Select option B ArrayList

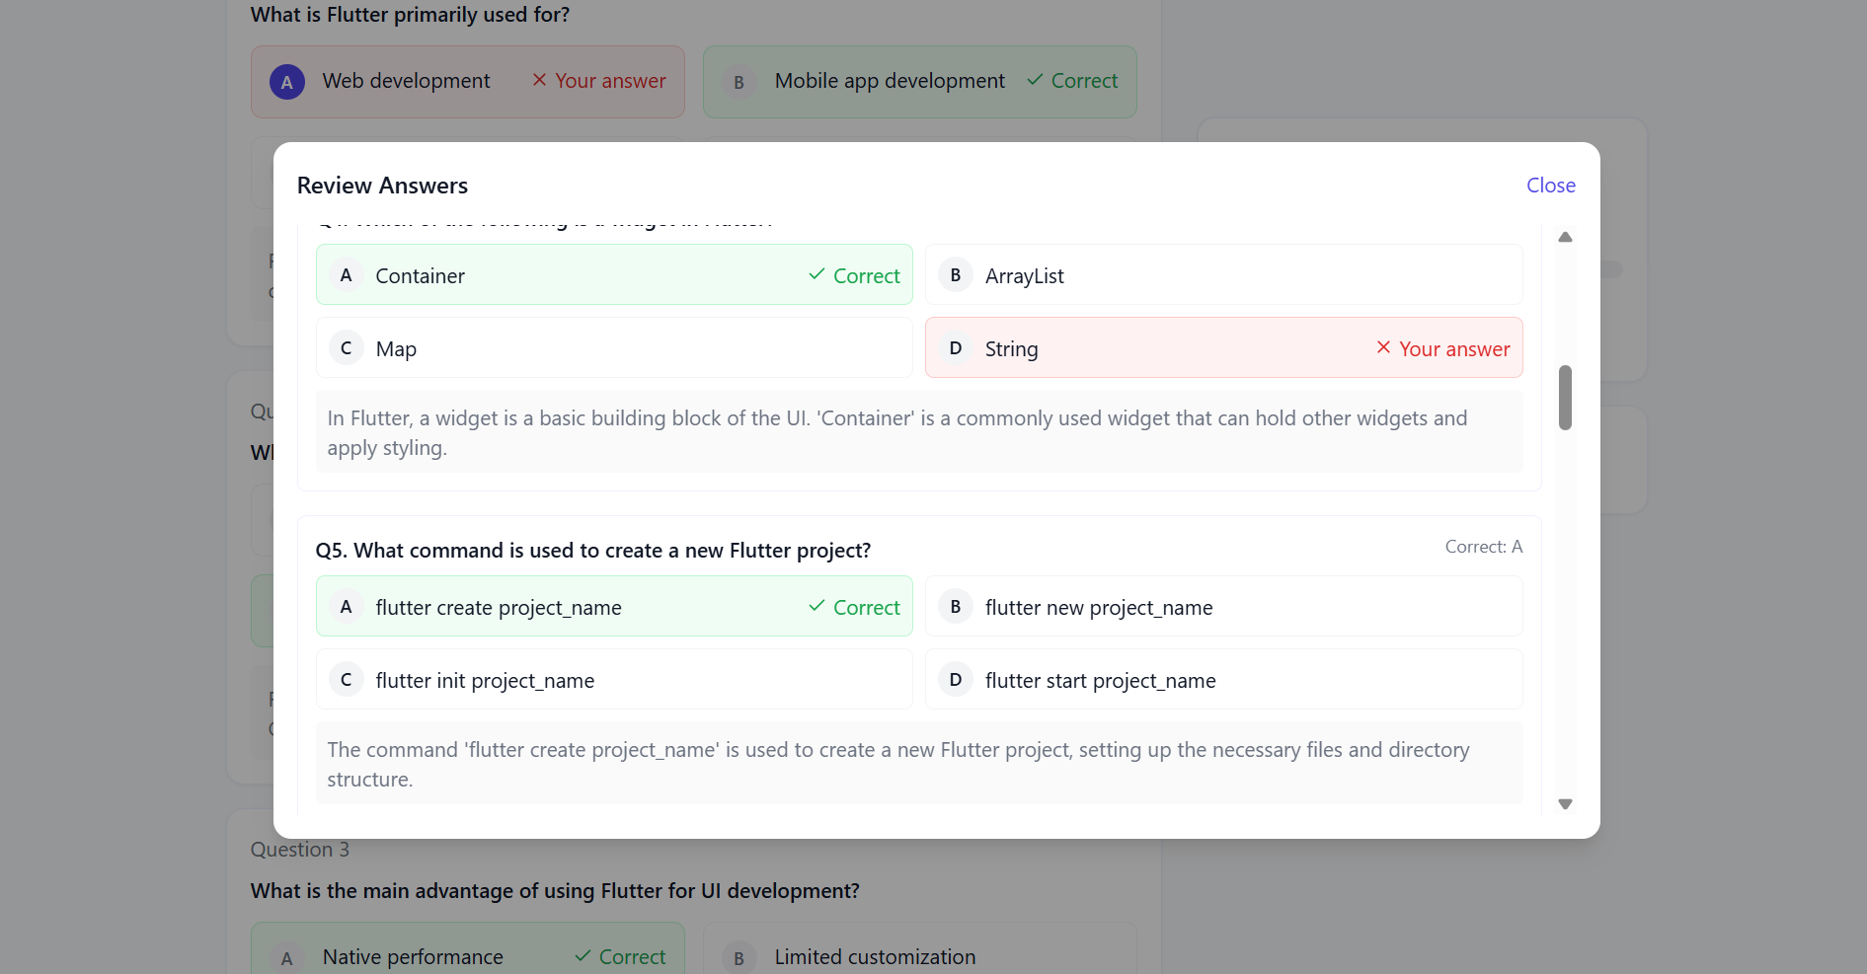[1223, 274]
